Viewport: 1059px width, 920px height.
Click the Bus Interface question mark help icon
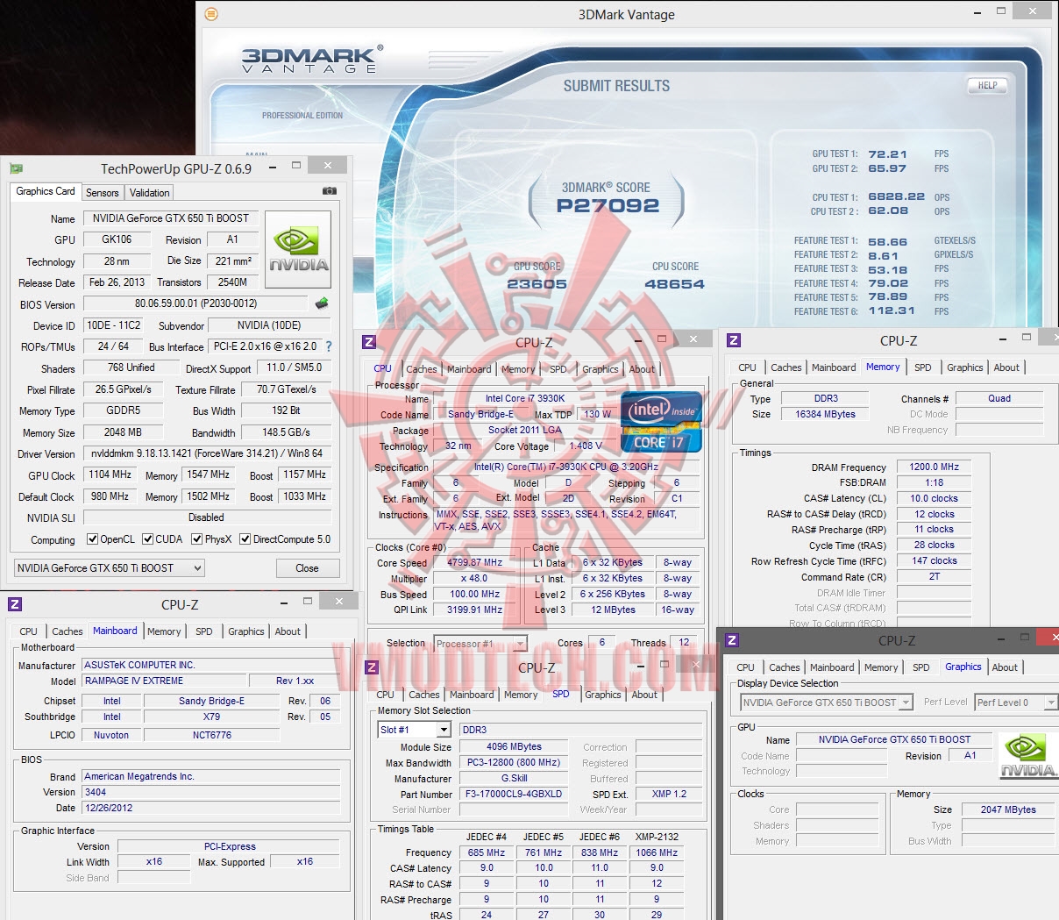tap(329, 346)
